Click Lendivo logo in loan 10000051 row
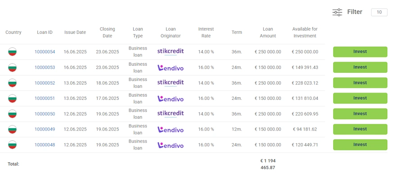The height and width of the screenshot is (175, 394). click(x=170, y=99)
